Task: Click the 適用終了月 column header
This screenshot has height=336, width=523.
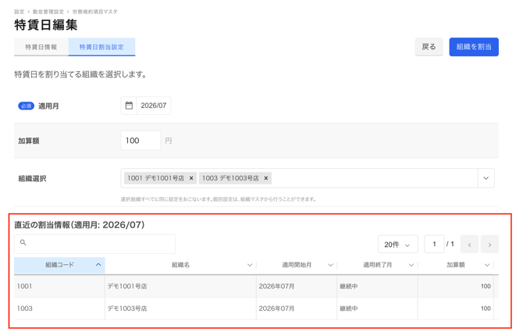Action: [x=377, y=265]
